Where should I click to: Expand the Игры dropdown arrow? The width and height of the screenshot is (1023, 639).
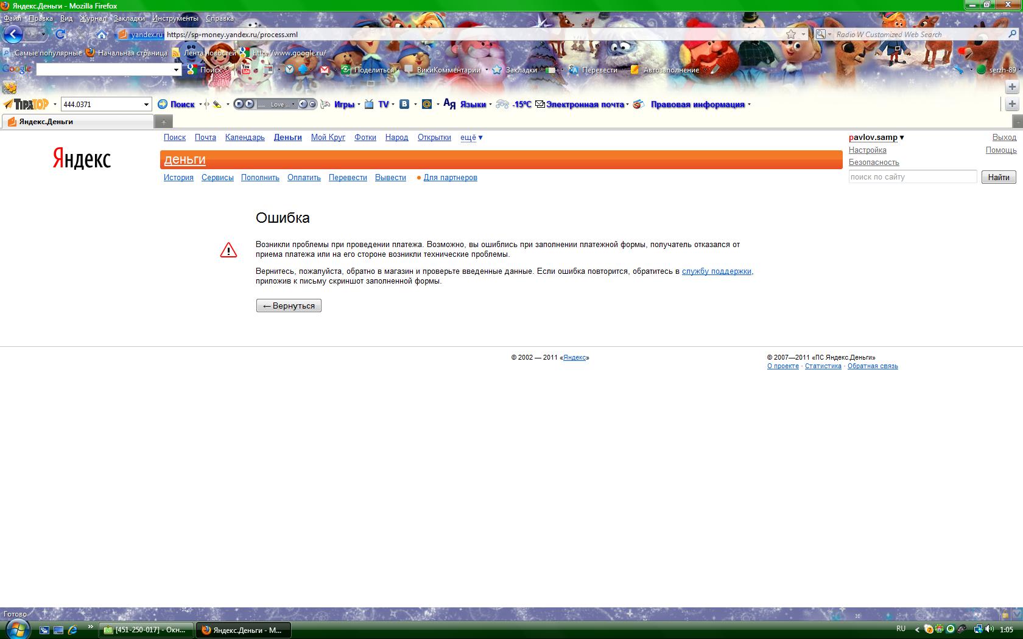pos(359,105)
